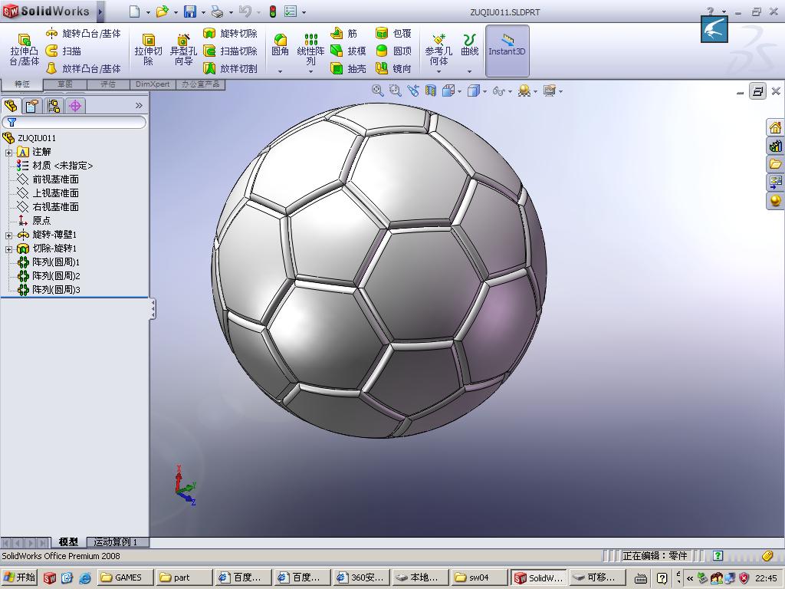785x589 pixels.
Task: Select the Extruded Cut (拉伸切除) tool
Action: pyautogui.click(x=148, y=50)
